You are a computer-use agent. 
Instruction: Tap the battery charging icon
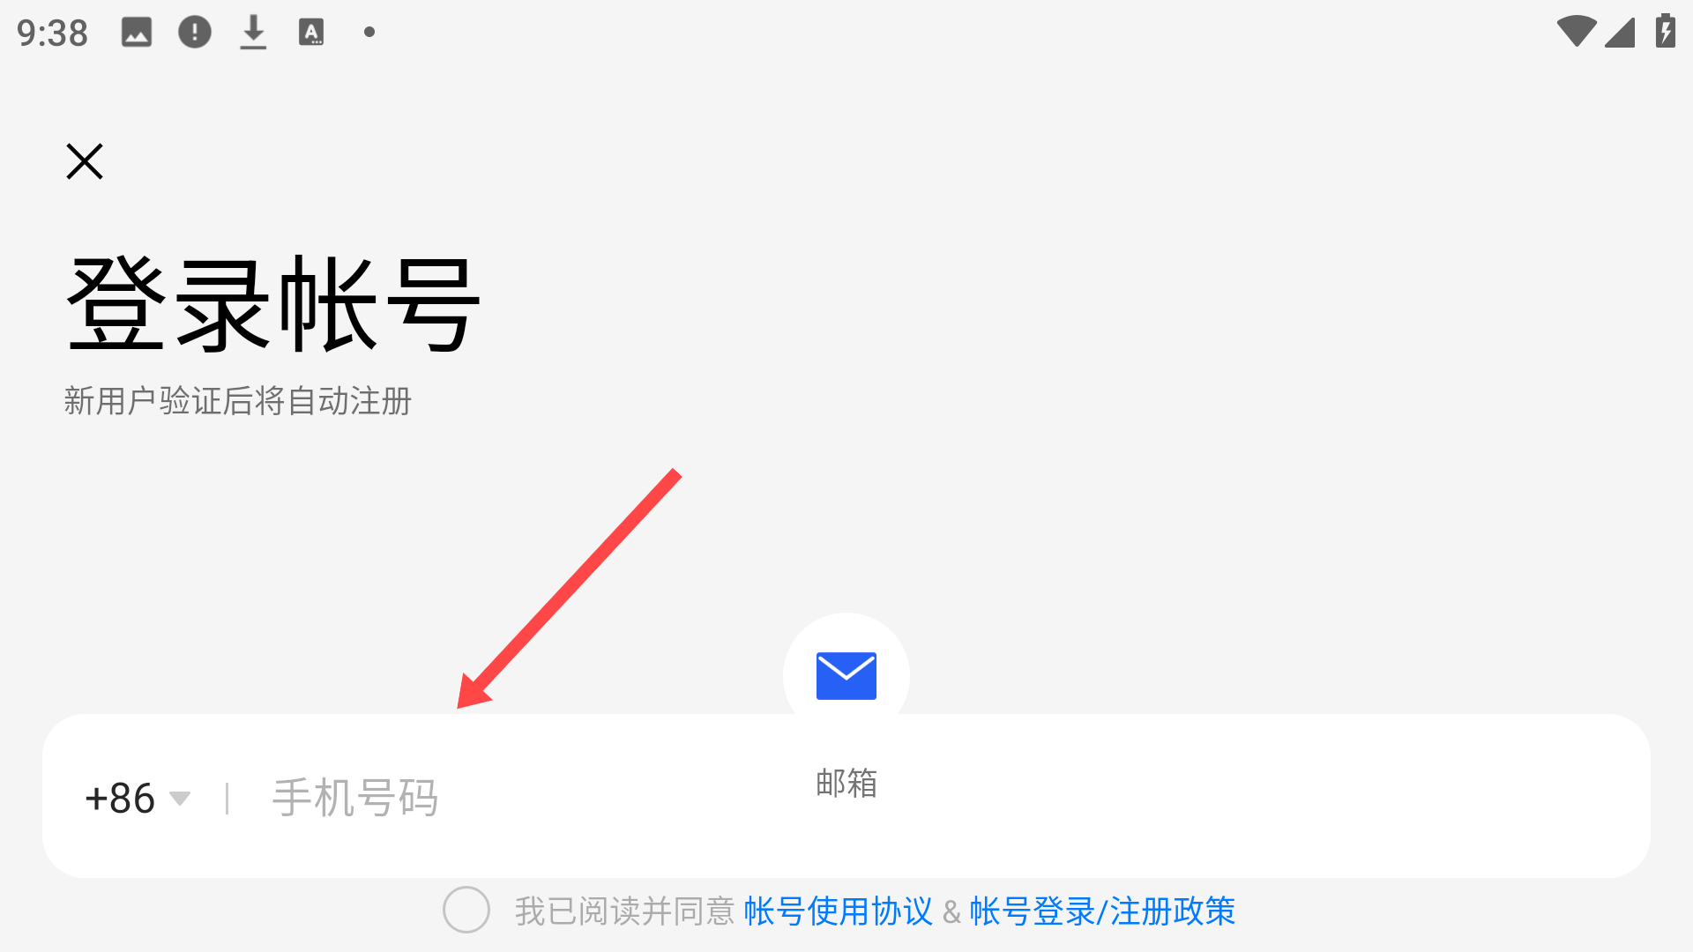coord(1665,31)
